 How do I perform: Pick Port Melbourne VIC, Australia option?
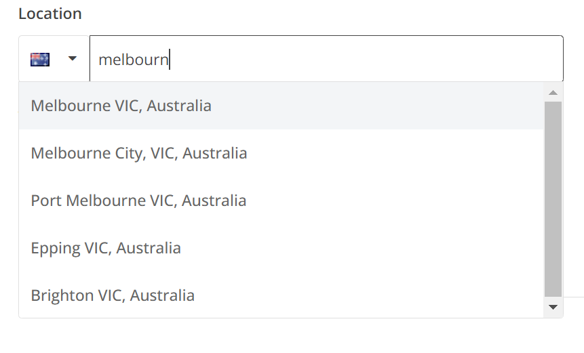tap(138, 201)
